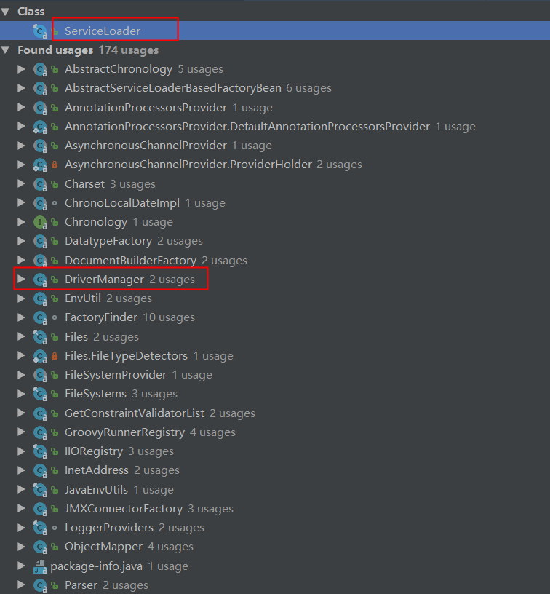Click the ServiceLoader class icon
550x594 pixels.
[40, 31]
